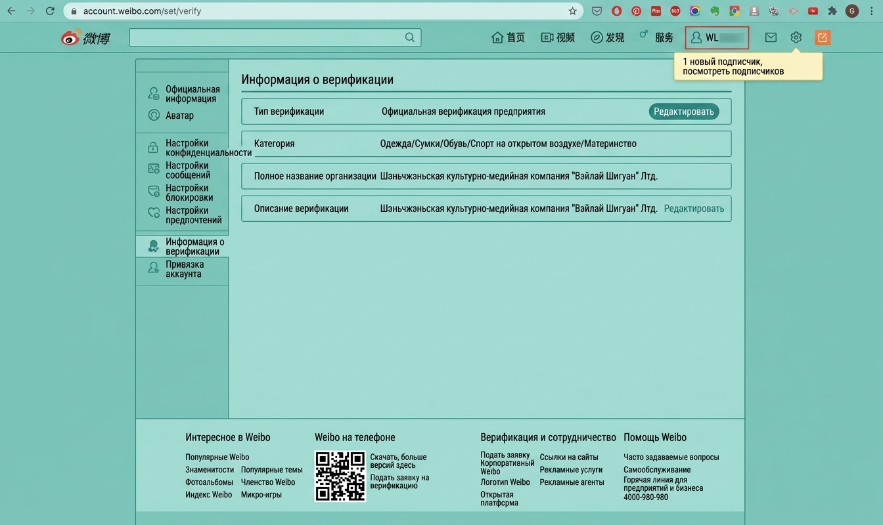Go to the 视频 video section
This screenshot has height=525, width=883.
pos(558,37)
